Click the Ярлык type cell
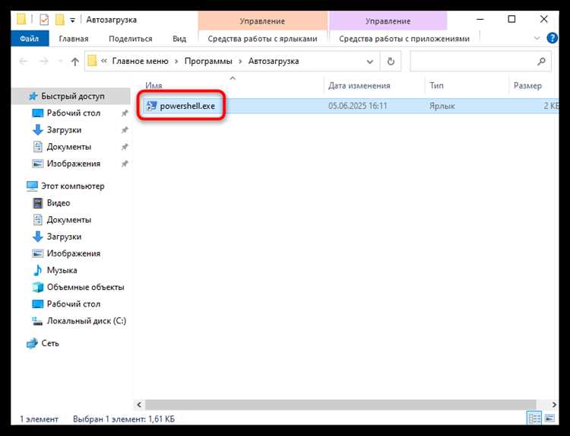570x436 pixels. coord(442,106)
